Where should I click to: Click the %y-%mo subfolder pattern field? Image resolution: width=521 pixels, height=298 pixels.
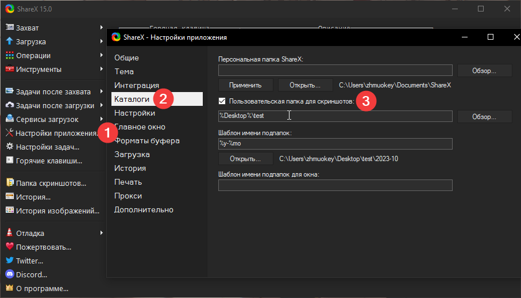pos(335,144)
